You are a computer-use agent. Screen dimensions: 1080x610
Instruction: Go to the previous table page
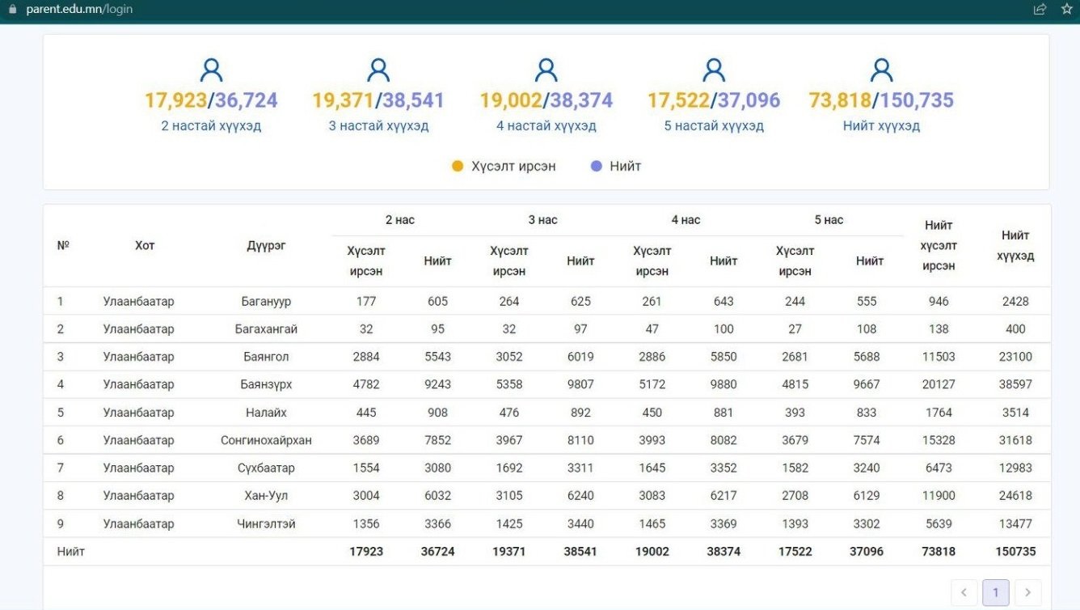[964, 592]
